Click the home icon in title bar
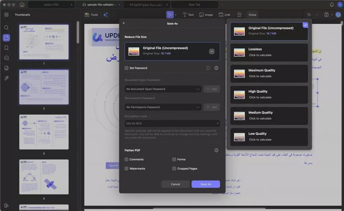344x211 pixels. point(22,5)
